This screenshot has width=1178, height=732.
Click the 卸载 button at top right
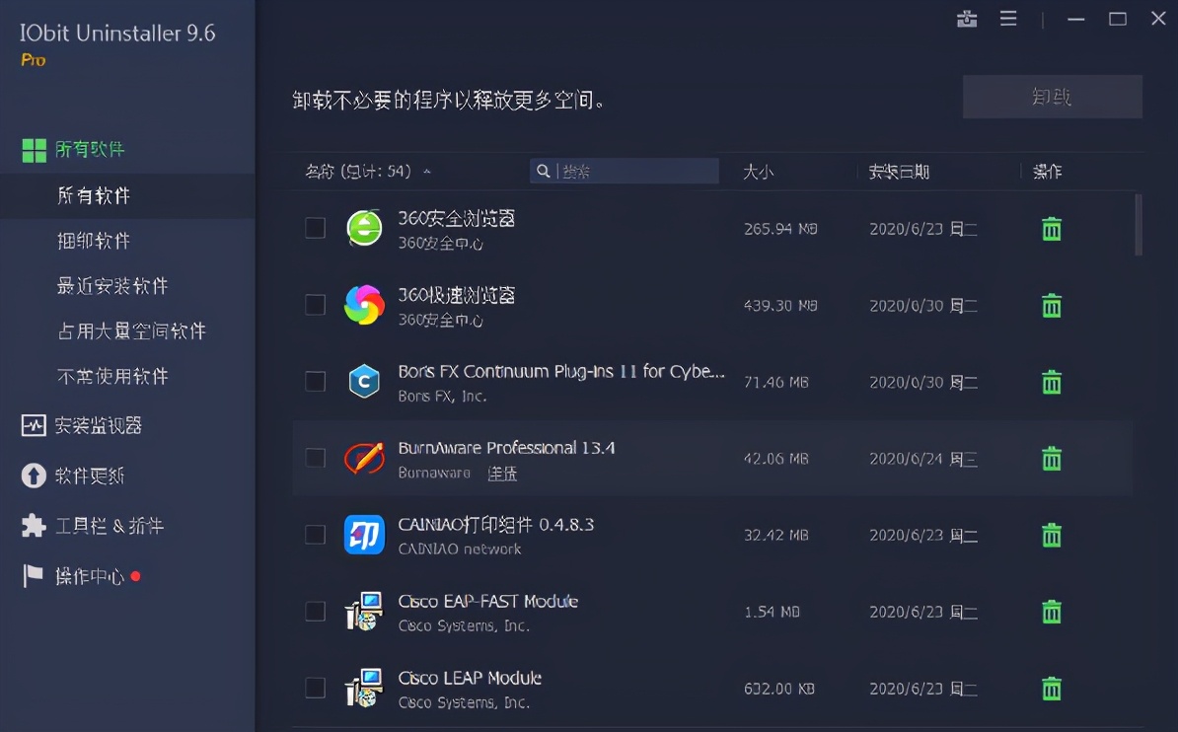click(x=1052, y=96)
